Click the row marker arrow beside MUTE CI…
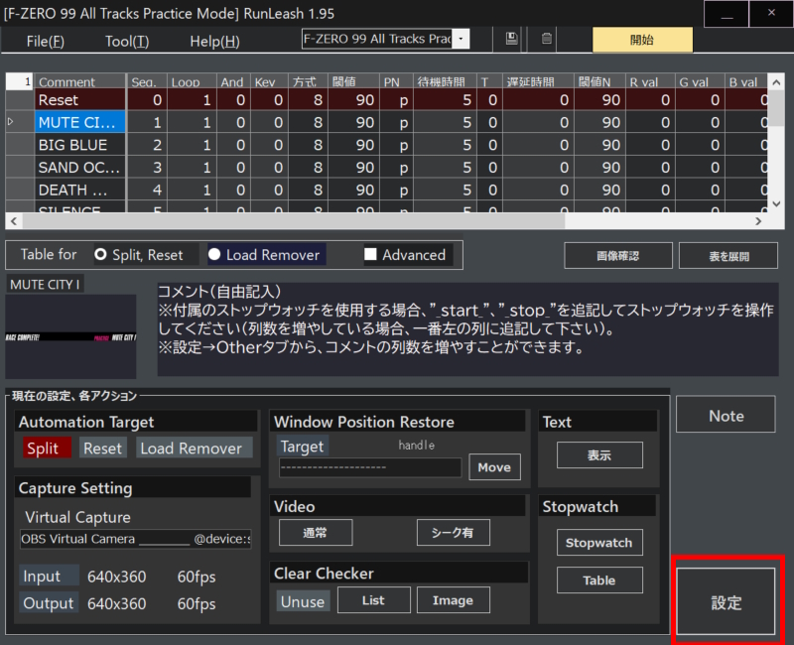This screenshot has height=645, width=794. click(11, 121)
